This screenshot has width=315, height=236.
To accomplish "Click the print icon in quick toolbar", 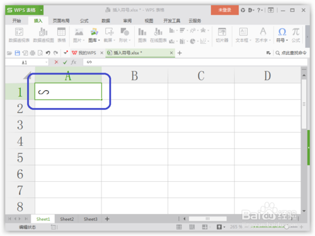I will point(33,53).
